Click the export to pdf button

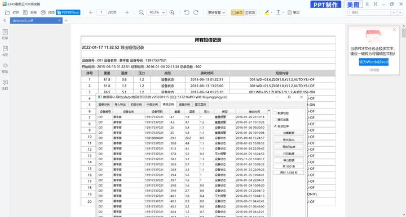click(x=289, y=147)
